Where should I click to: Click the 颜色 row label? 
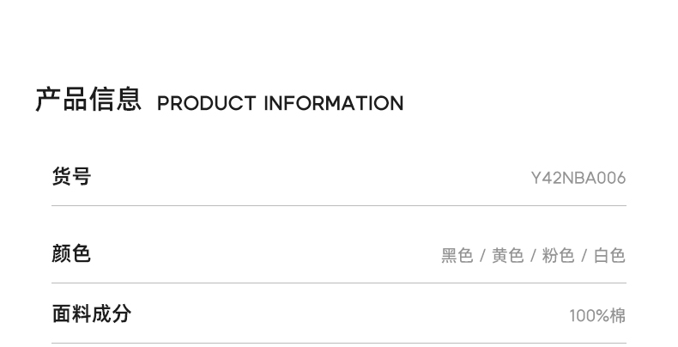(71, 253)
